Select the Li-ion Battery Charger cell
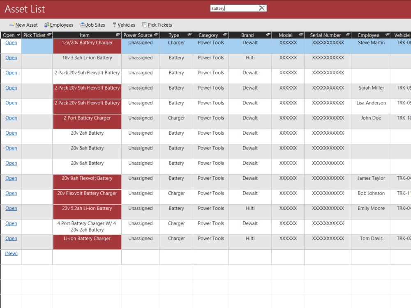The image size is (411, 308). point(87,242)
